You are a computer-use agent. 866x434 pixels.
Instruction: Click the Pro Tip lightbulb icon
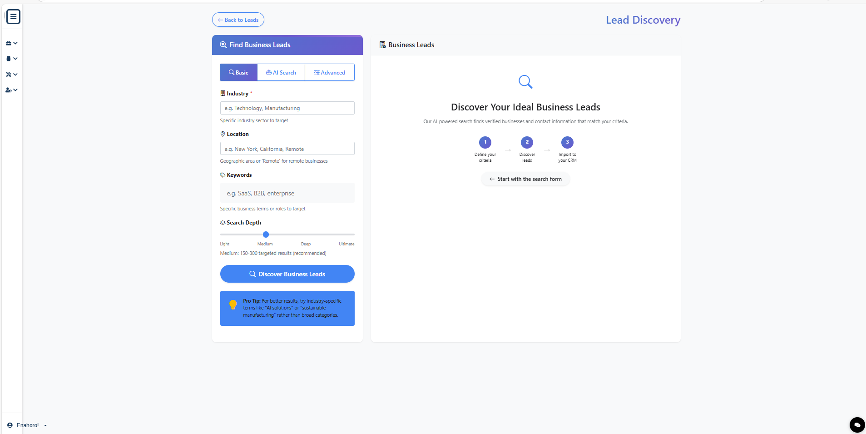point(233,304)
